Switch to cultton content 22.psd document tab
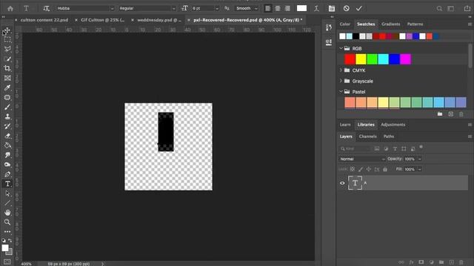The width and height of the screenshot is (474, 266). (44, 20)
